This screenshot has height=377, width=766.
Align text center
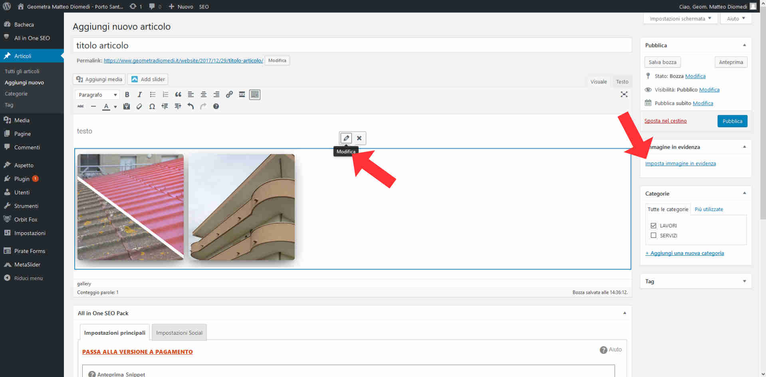[x=204, y=95]
